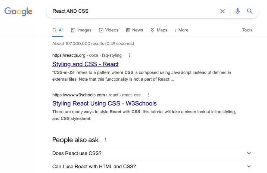Open three-dot menu beside w3schools result
Viewport: 267px width, 173px height.
(x=148, y=95)
